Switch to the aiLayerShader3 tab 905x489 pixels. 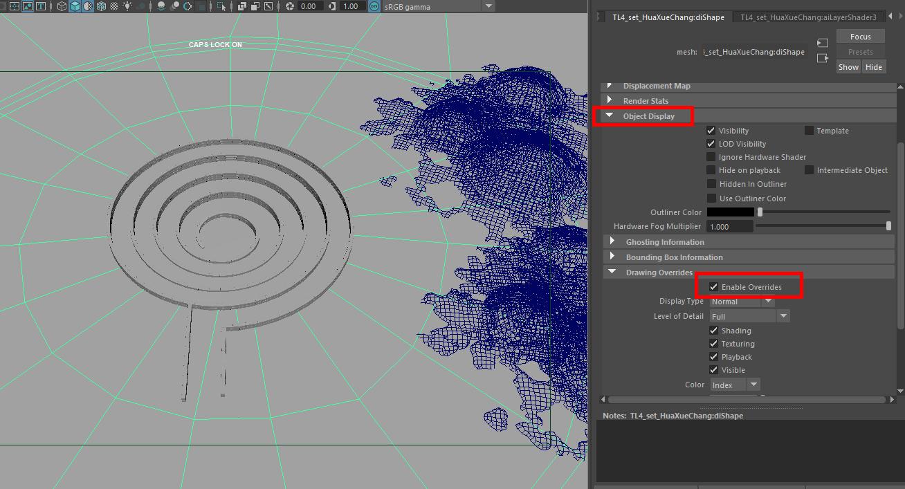[x=807, y=17]
